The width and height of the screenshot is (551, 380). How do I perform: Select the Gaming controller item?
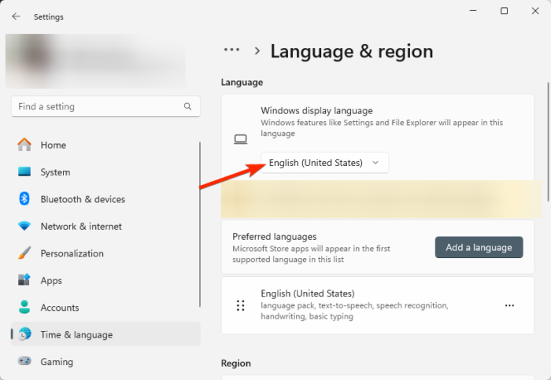24,362
